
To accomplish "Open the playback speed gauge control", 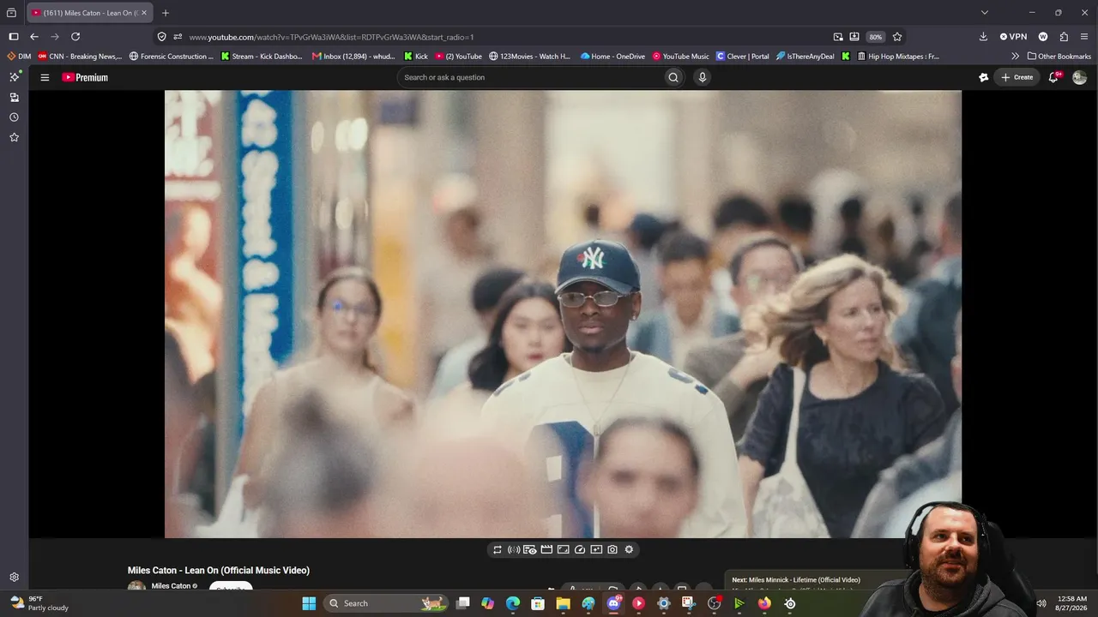I will tap(580, 549).
